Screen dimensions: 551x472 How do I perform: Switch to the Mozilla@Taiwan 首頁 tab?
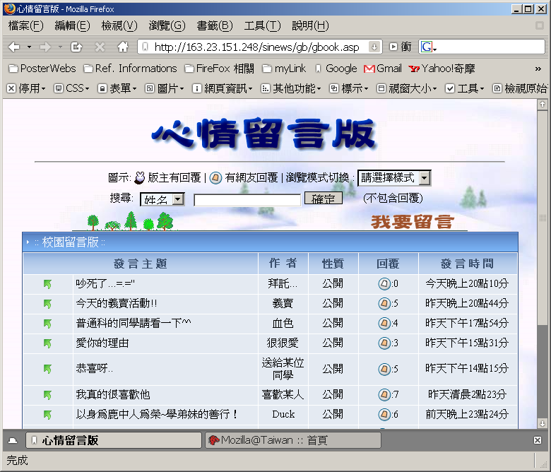292,440
